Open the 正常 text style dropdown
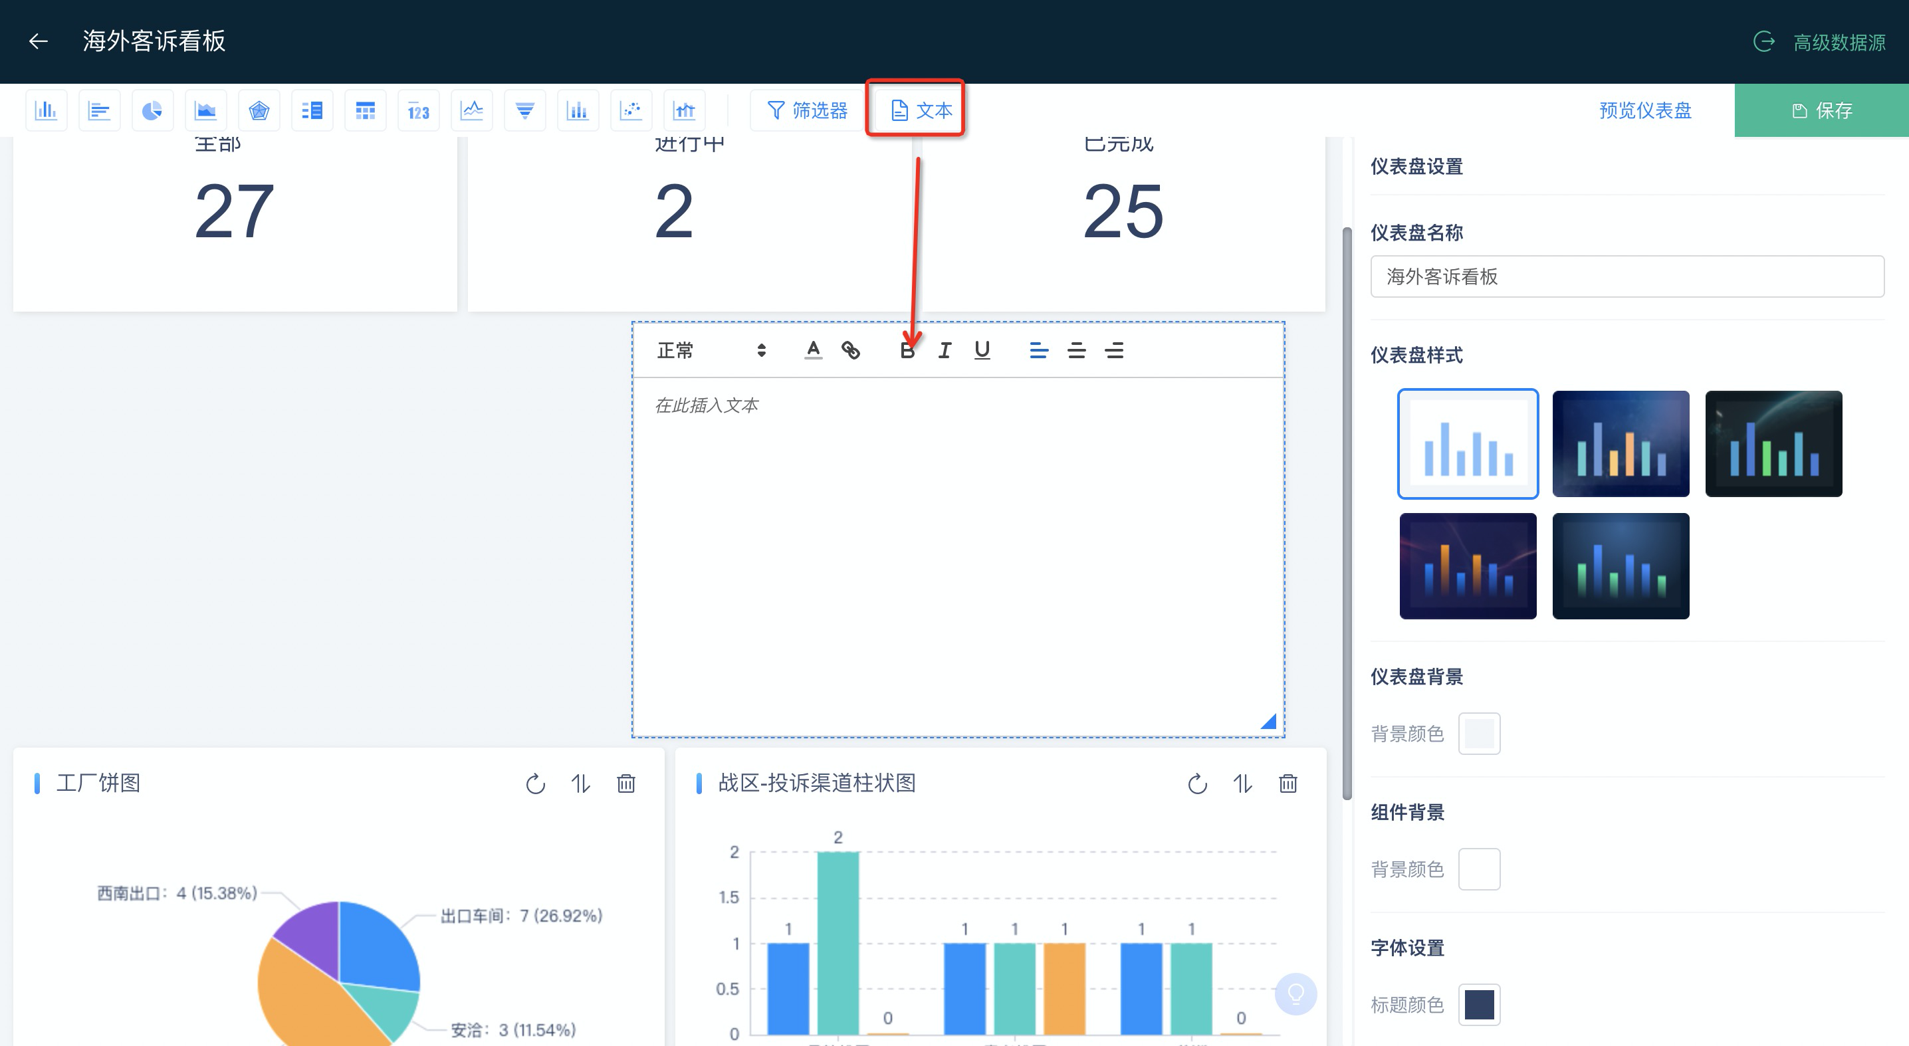The width and height of the screenshot is (1909, 1046). click(x=711, y=350)
